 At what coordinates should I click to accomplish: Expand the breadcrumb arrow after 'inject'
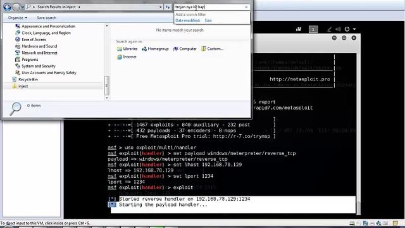(79, 7)
